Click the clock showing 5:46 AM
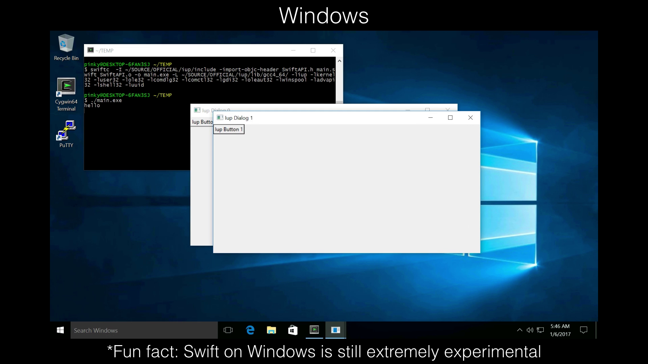 [560, 330]
